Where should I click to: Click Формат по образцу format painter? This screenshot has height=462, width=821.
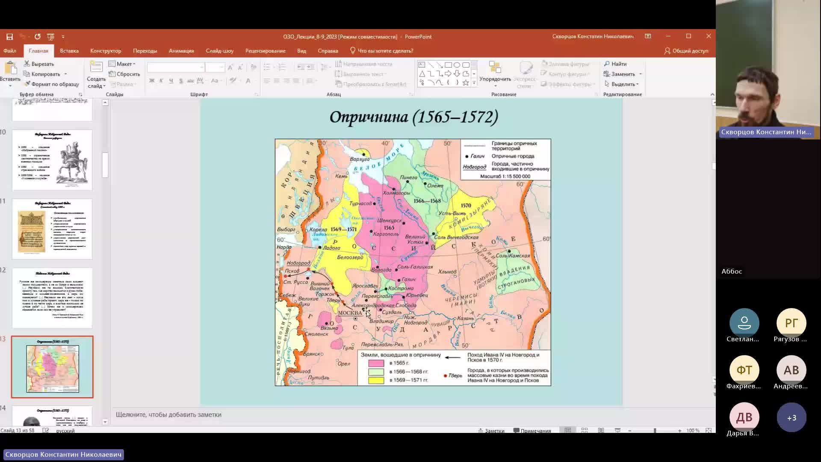coord(52,84)
